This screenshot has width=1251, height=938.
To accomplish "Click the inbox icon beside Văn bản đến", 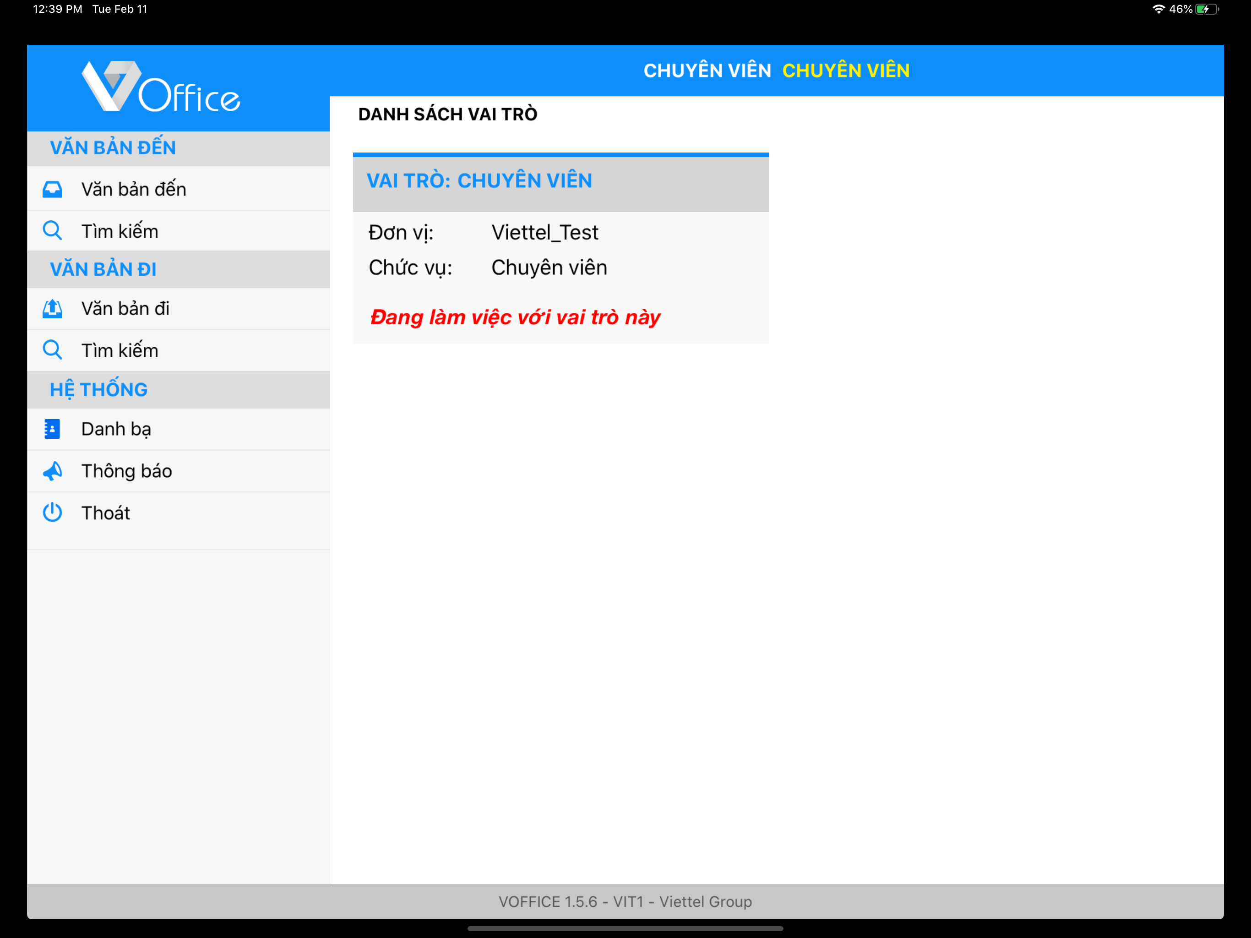I will click(x=52, y=189).
